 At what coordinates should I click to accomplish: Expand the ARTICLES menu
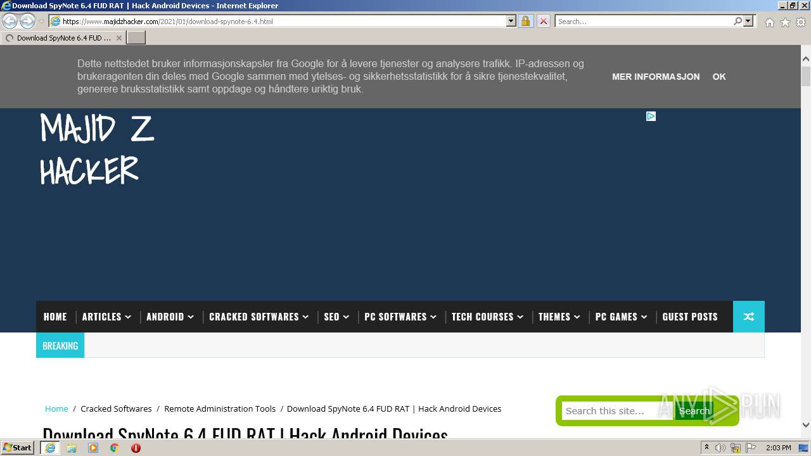[x=106, y=317]
